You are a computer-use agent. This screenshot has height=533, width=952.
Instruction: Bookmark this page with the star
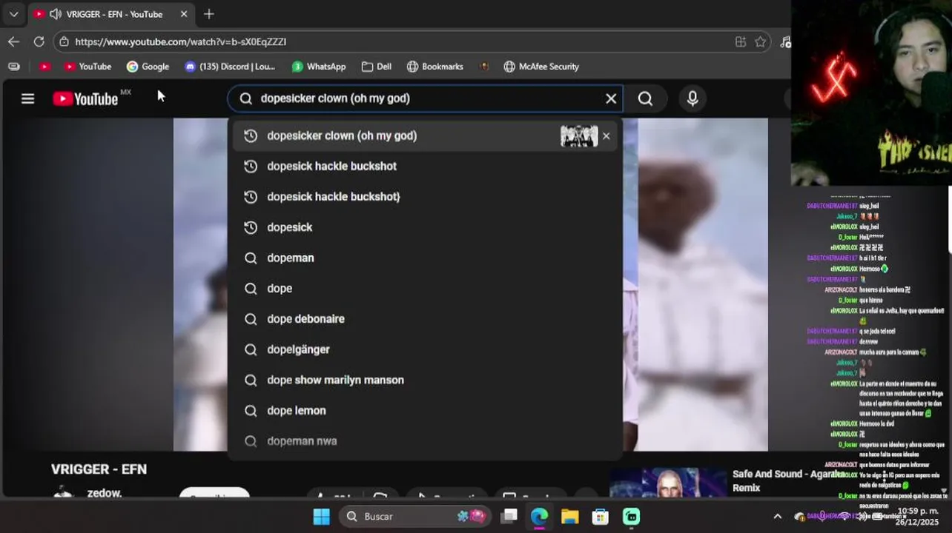(x=760, y=42)
